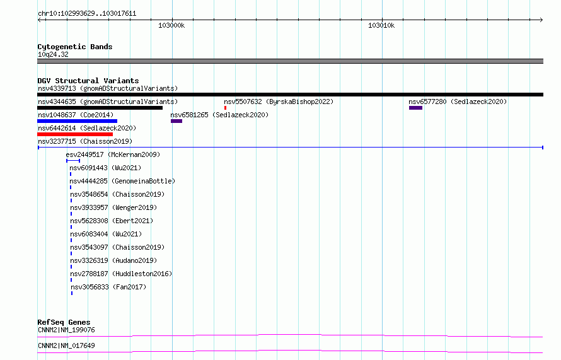The image size is (561, 360).
Task: Open nsv5507632 (ByrskaBishop2022) label
Action: point(279,102)
